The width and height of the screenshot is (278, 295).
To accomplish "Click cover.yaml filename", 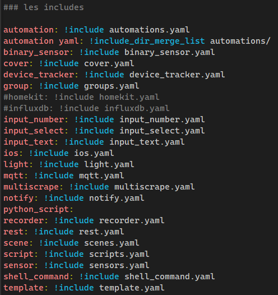I will tap(109, 64).
